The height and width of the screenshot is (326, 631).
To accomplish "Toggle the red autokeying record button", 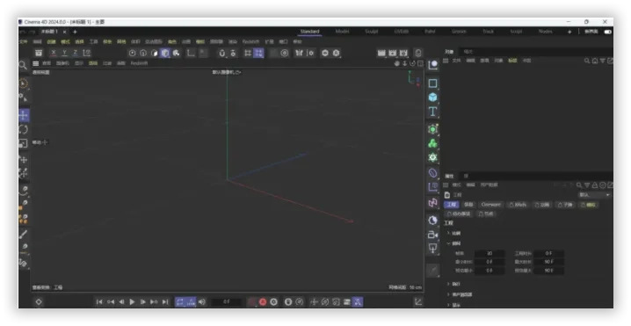I will pos(263,302).
